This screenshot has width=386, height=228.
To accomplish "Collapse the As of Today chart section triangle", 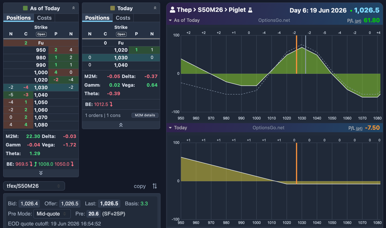I will [170, 20].
